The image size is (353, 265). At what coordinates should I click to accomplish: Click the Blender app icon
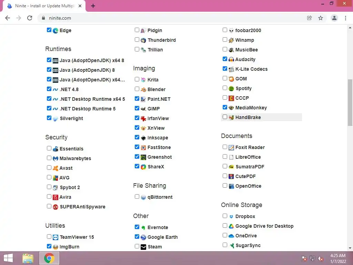point(143,89)
